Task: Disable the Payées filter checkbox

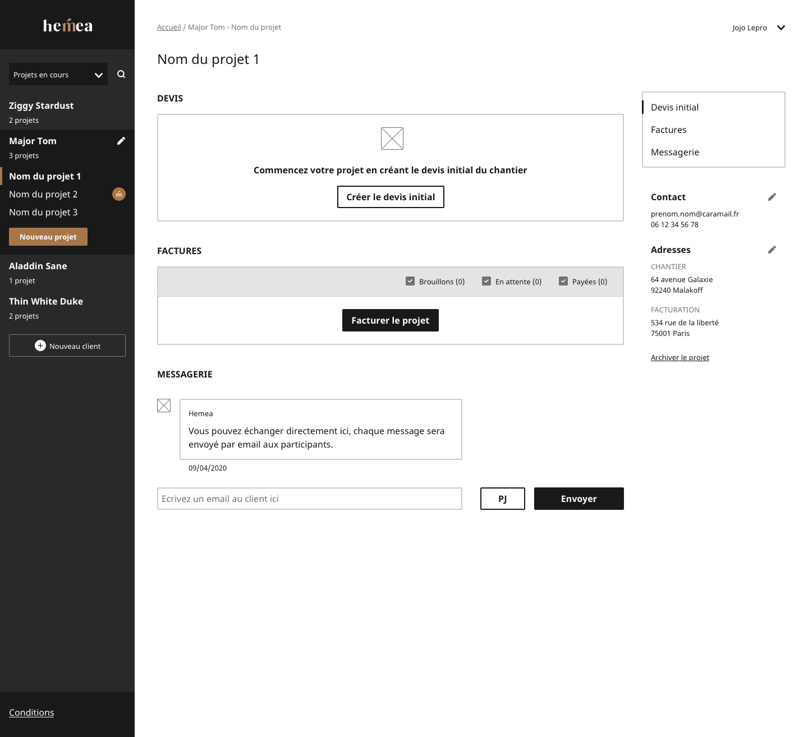Action: point(563,281)
